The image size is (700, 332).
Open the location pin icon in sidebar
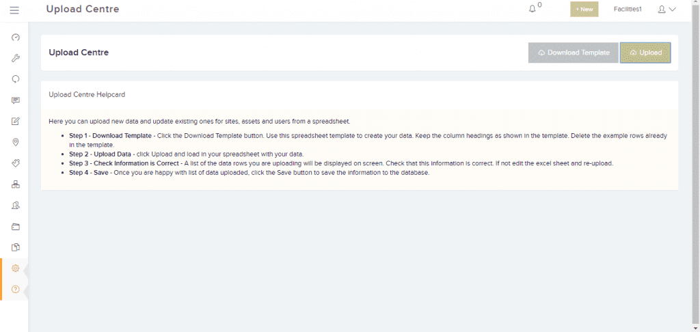click(x=16, y=142)
